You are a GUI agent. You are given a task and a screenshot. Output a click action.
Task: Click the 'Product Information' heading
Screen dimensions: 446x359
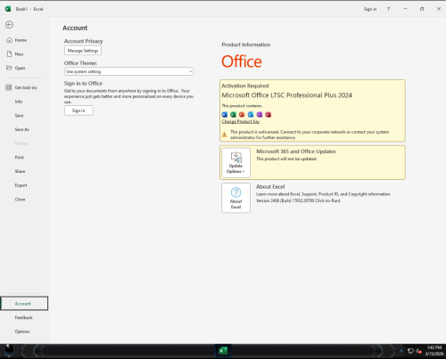pos(246,45)
